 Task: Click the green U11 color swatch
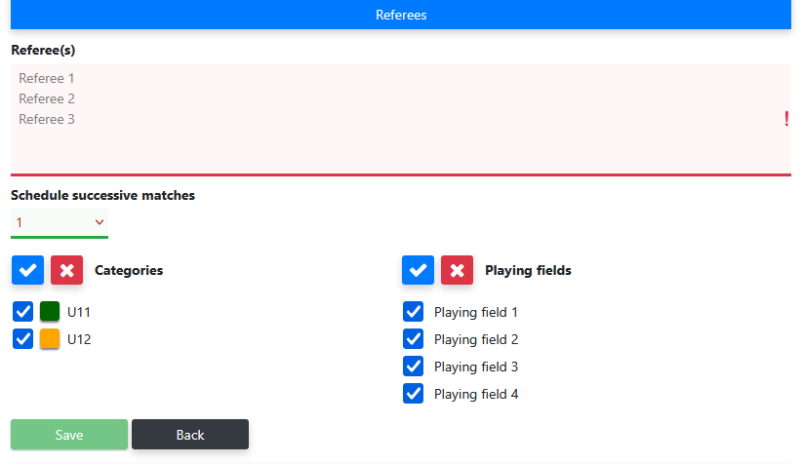coord(50,311)
